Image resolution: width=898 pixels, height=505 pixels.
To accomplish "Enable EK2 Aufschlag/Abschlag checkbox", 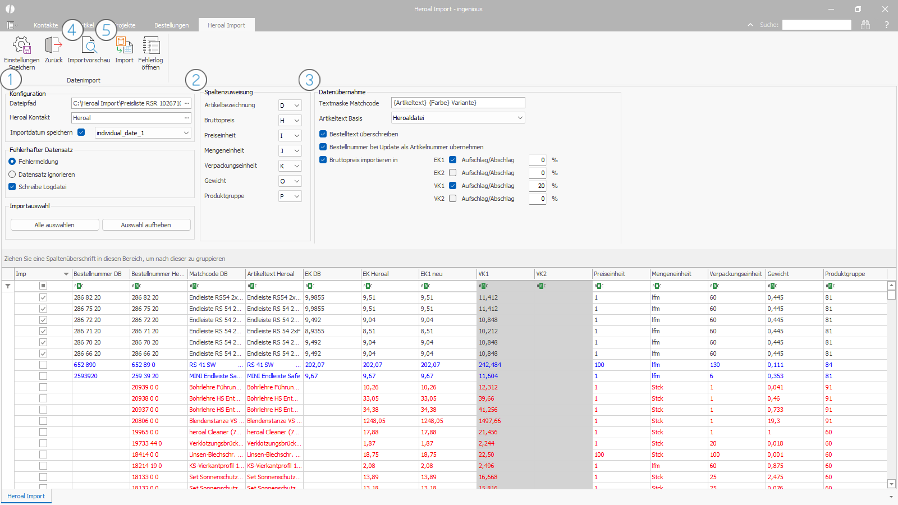I will [x=453, y=173].
